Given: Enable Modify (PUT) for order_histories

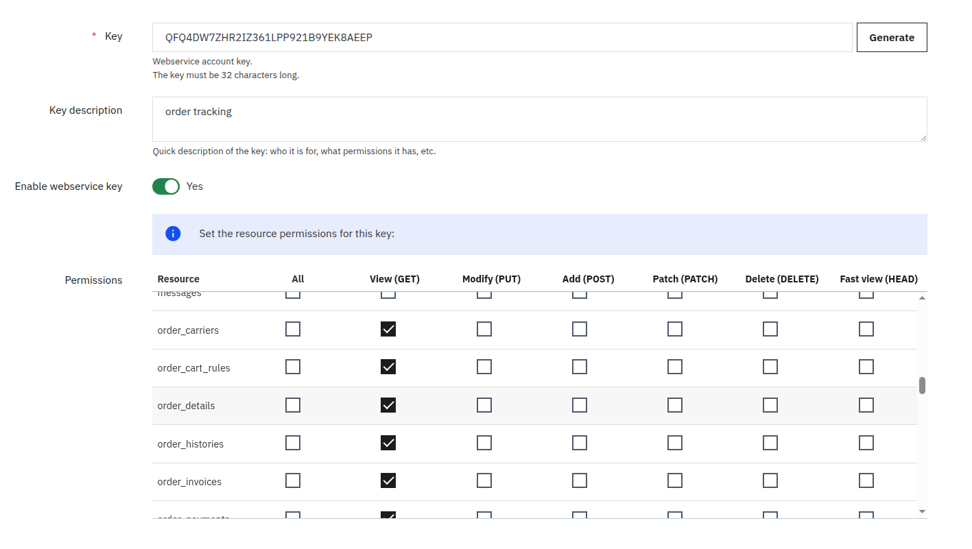Looking at the screenshot, I should pyautogui.click(x=484, y=443).
